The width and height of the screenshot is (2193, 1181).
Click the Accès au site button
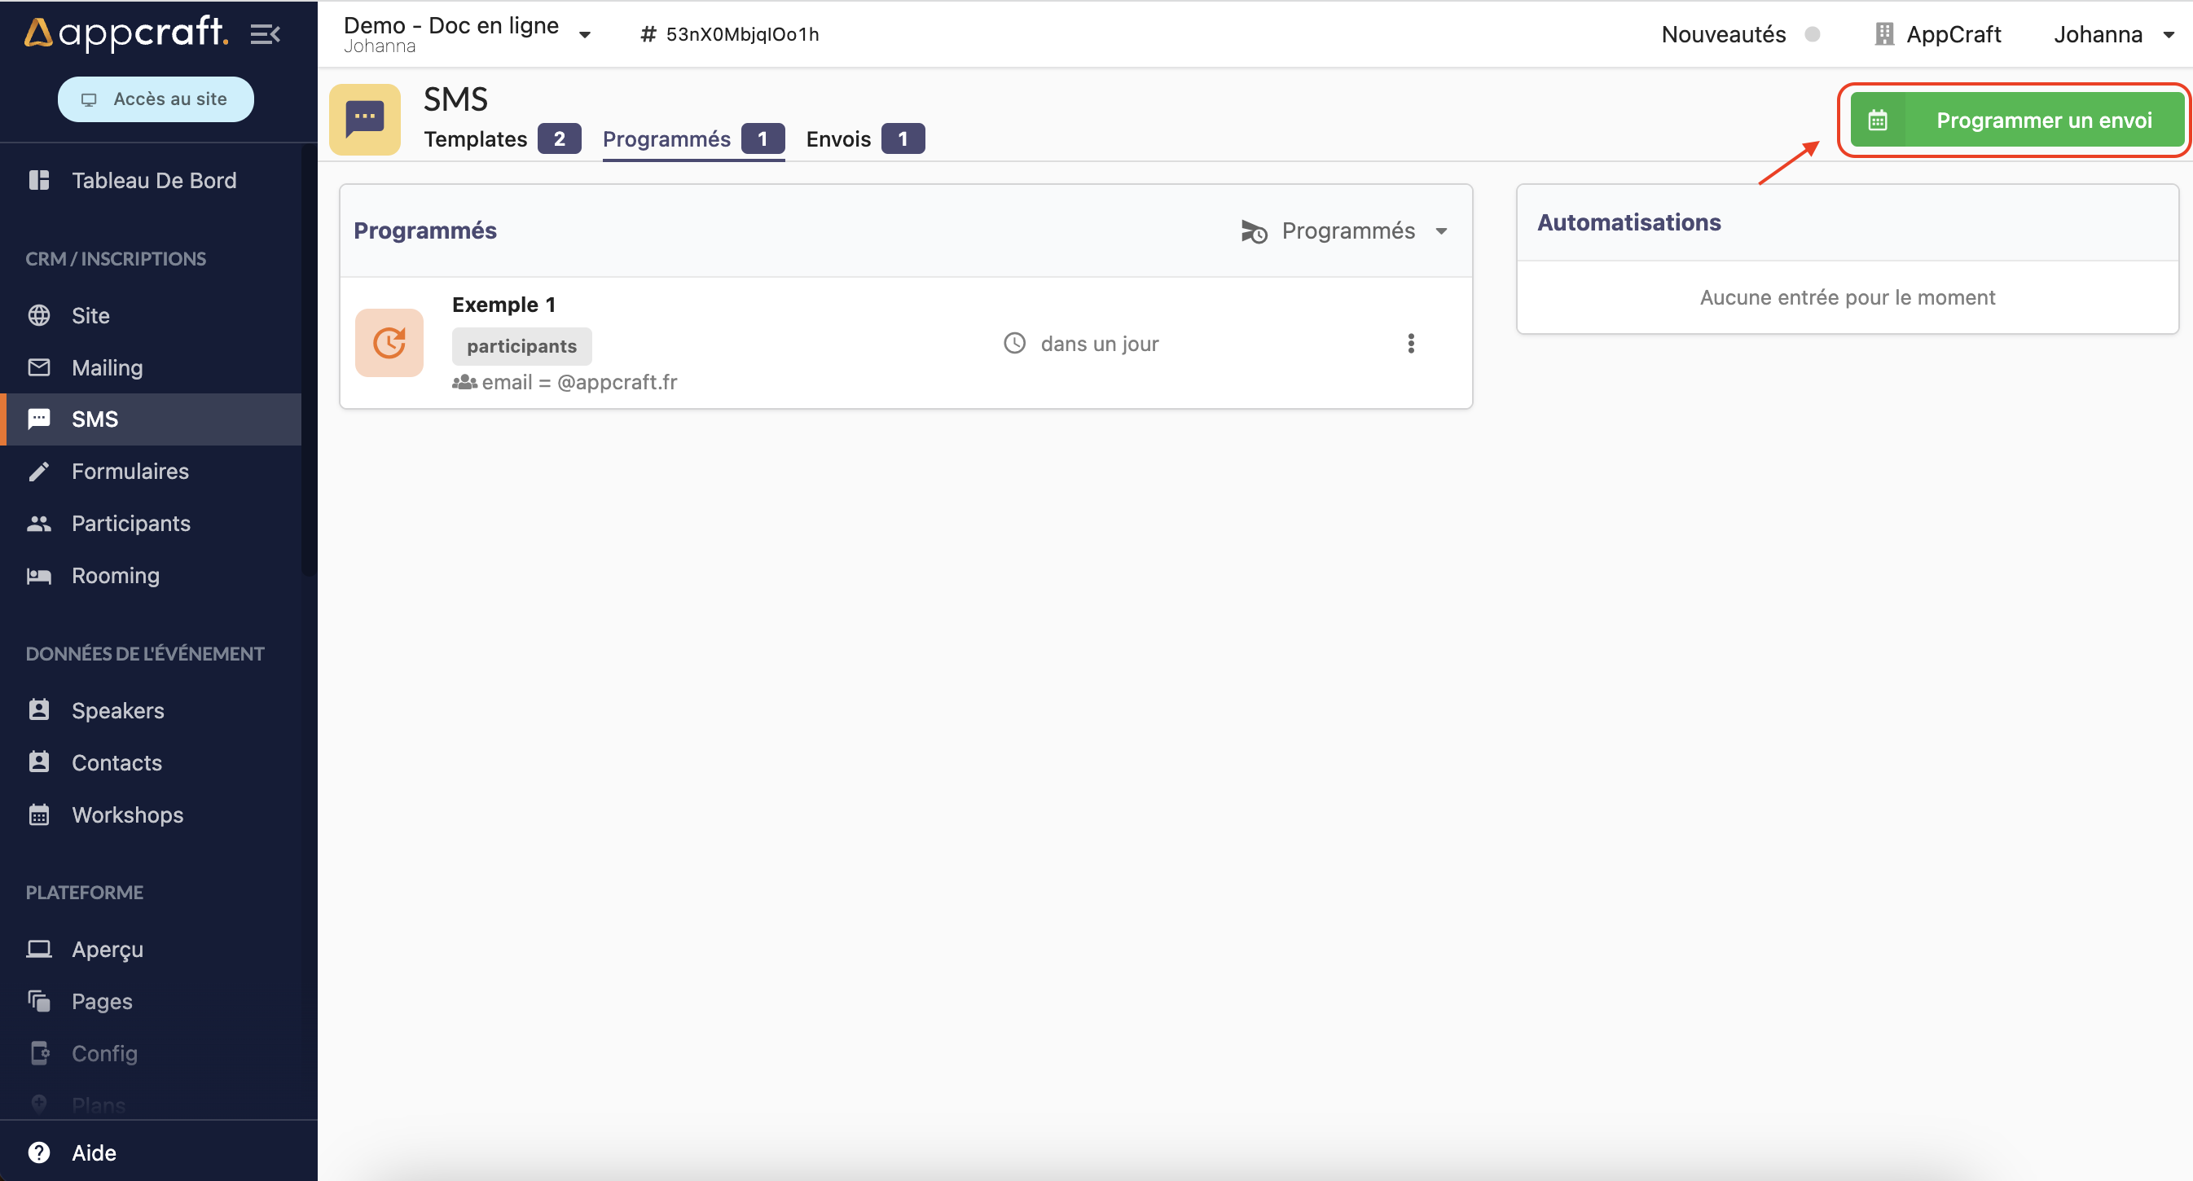tap(156, 99)
